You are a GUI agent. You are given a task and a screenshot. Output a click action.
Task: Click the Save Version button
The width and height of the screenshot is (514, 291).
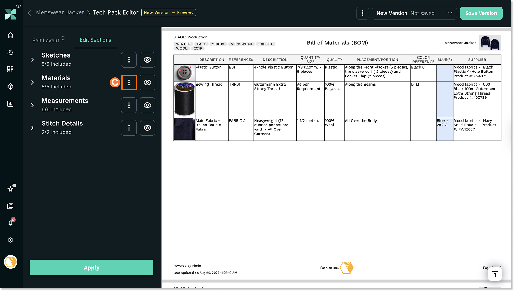pyautogui.click(x=481, y=13)
